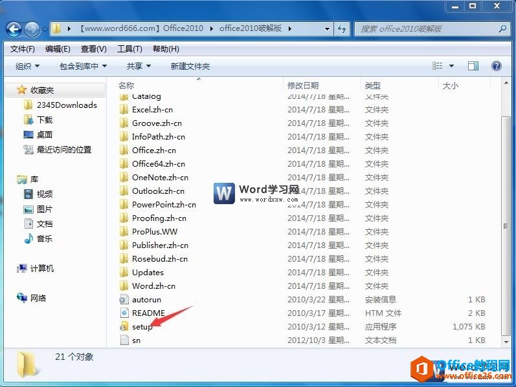
Task: Select the PowerPoint.zh-cn folder icon
Action: pos(124,205)
